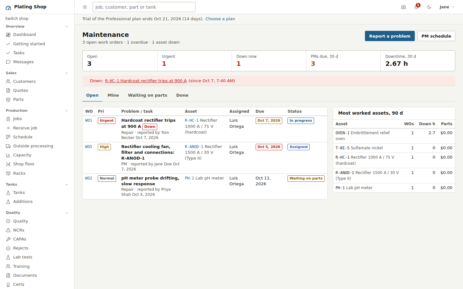Toggle dark mode moon icon
This screenshot has height=289, width=463.
point(429,7)
